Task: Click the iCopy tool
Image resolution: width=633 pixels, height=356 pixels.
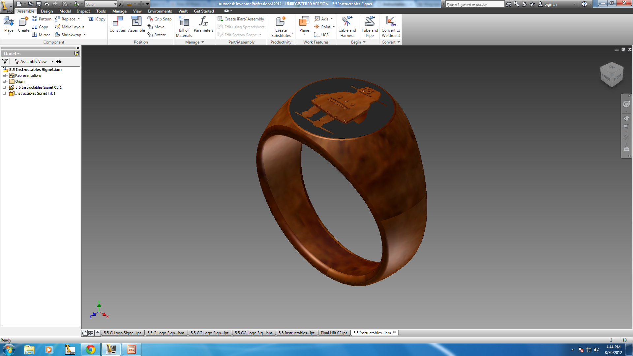Action: click(97, 19)
